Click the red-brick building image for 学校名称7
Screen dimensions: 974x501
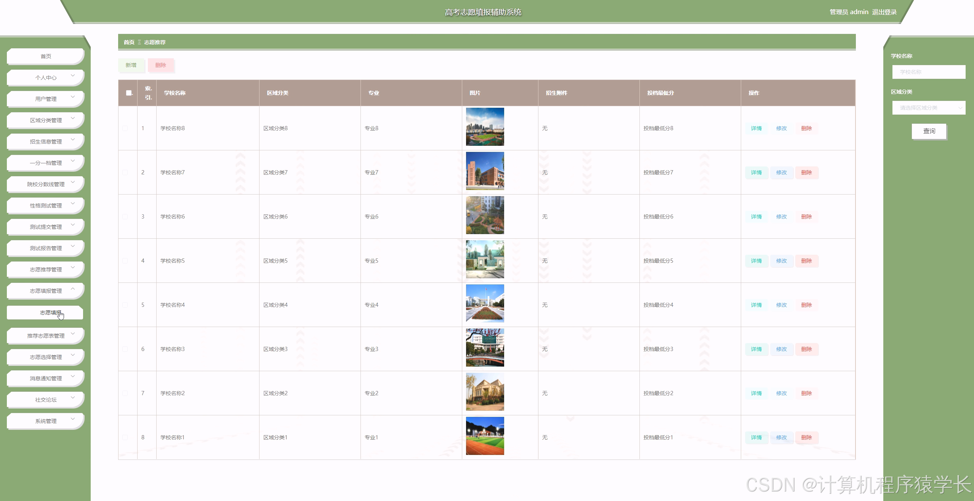[x=485, y=171]
